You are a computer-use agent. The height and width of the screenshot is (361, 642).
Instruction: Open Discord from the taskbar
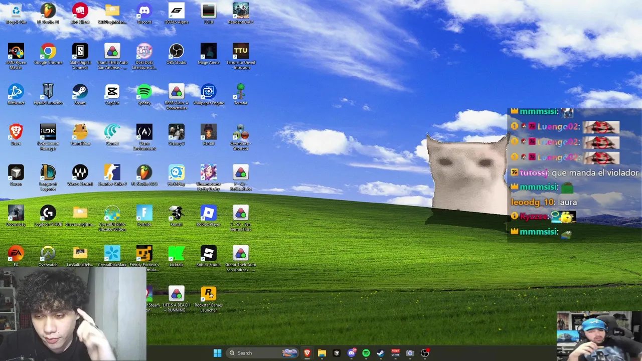point(352,353)
